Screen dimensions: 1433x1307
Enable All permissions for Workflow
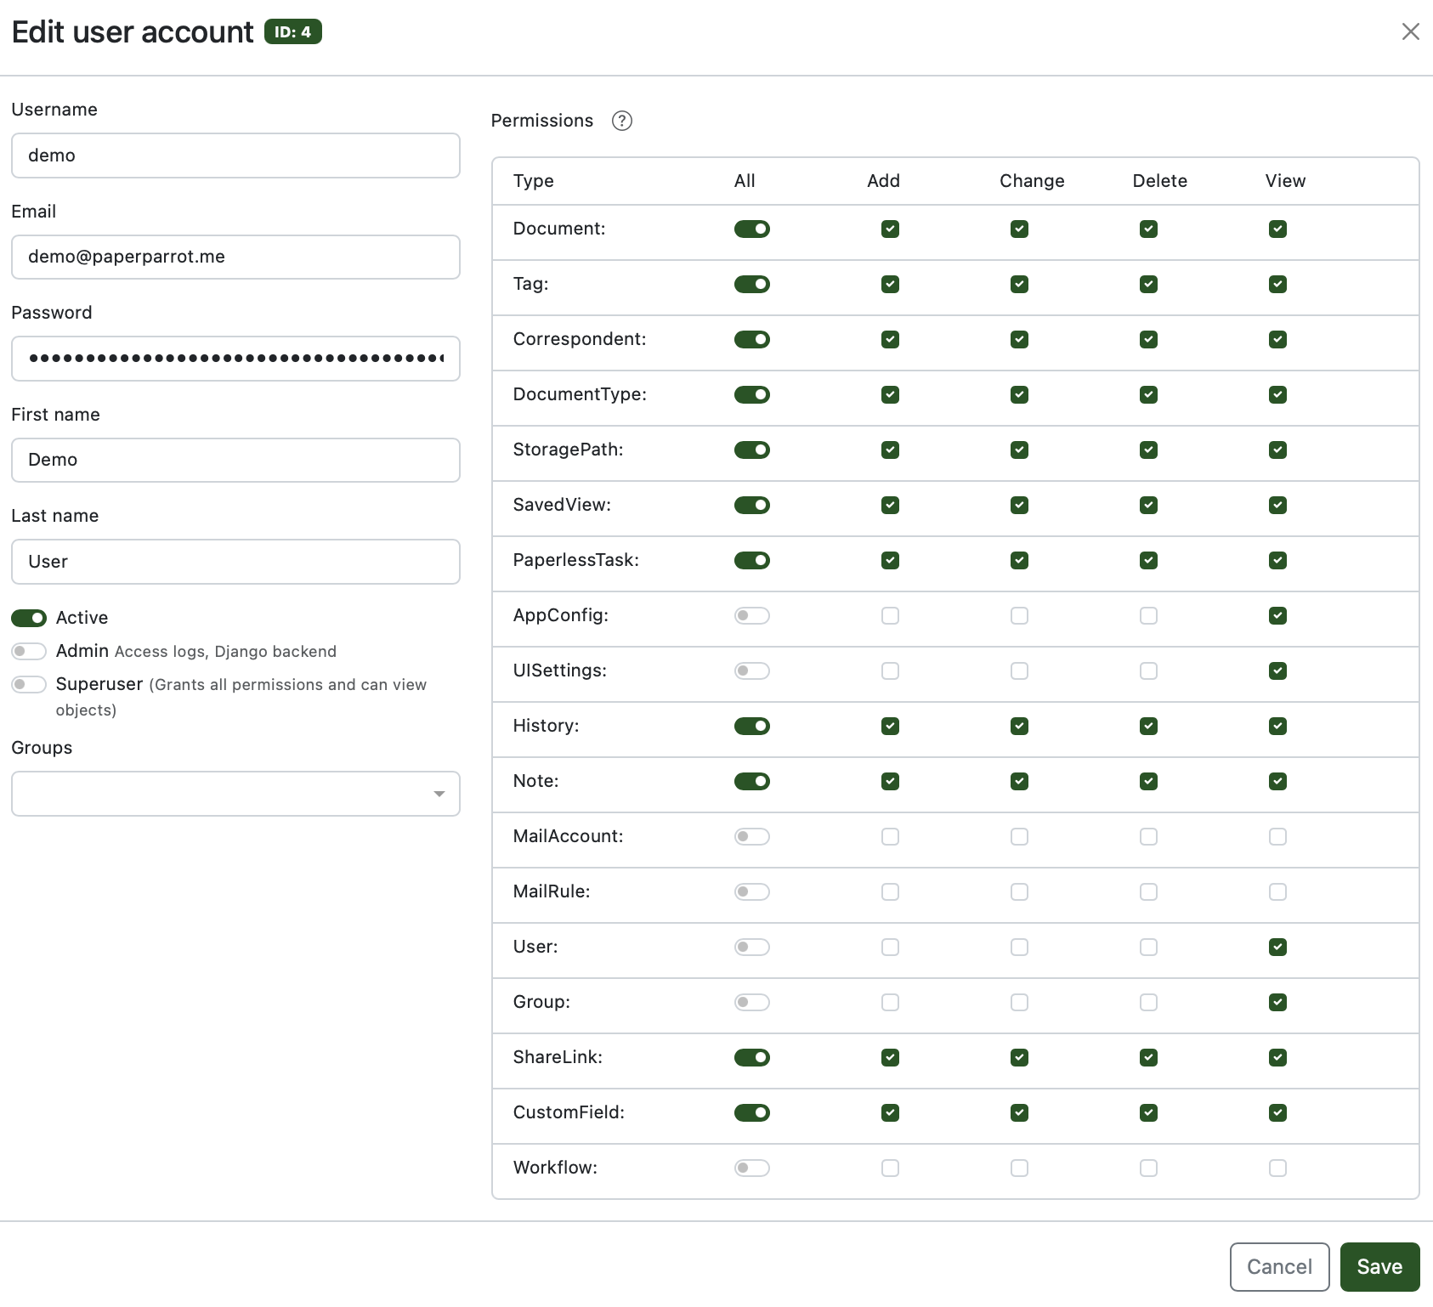click(x=751, y=1168)
